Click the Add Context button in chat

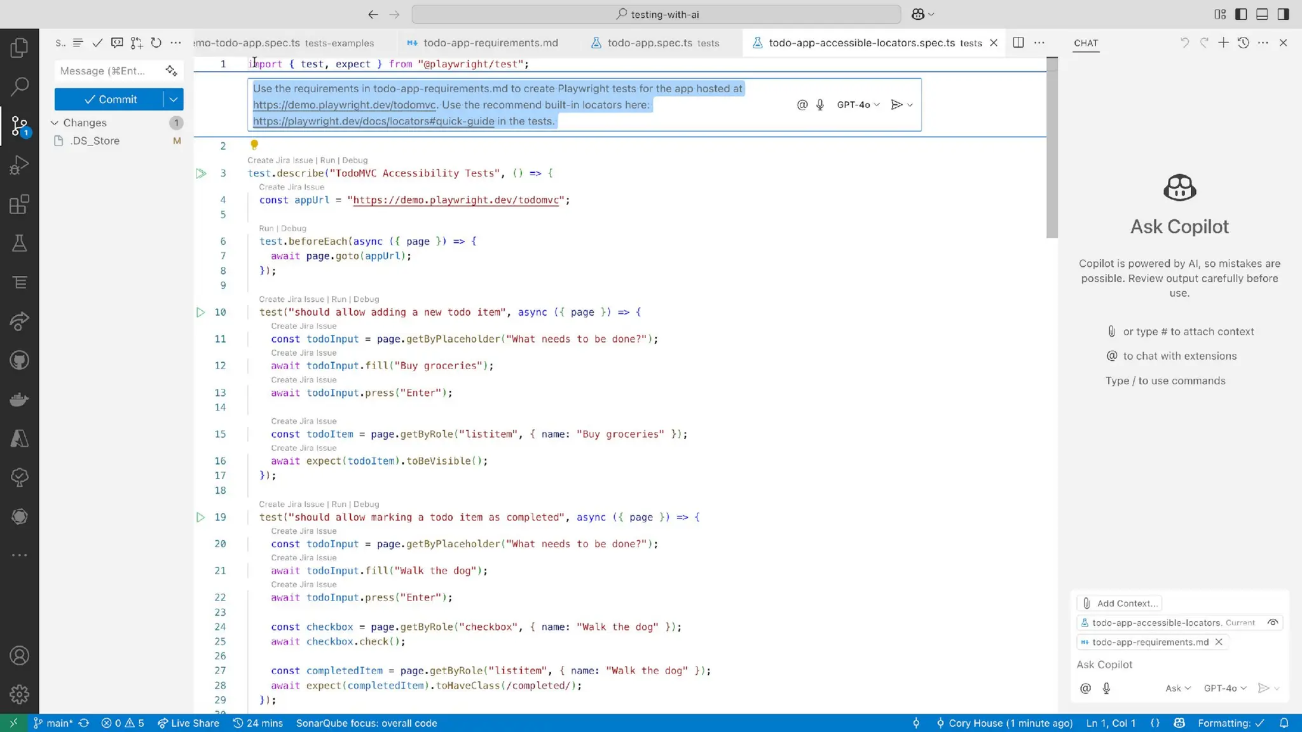(1120, 604)
